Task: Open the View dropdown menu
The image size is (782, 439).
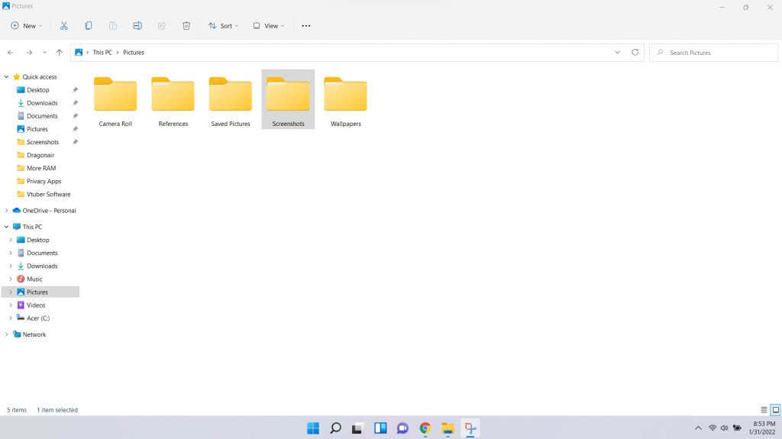Action: point(268,26)
